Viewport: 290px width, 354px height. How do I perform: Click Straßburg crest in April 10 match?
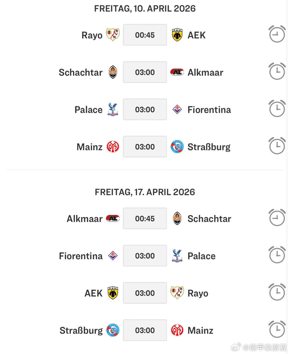[177, 147]
